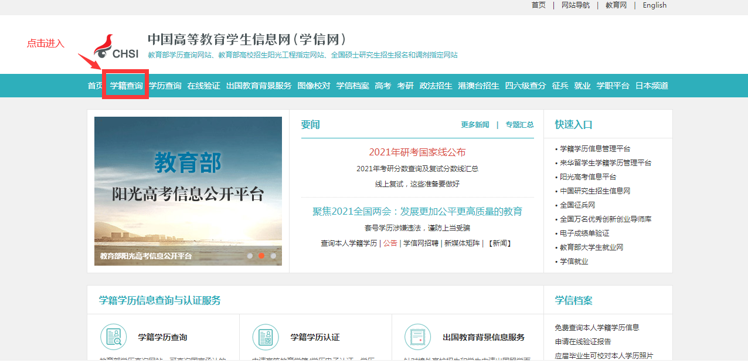The width and height of the screenshot is (748, 363).
Task: Open 阳光高考信息平台 quick entry link
Action: click(x=588, y=177)
